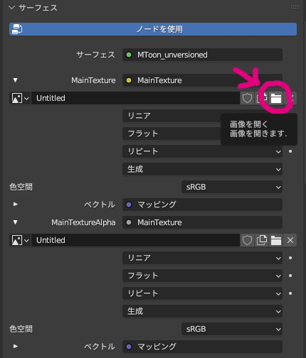Collapse the MainTexture disclosure triangle
Viewport: 306px width, 358px height.
pyautogui.click(x=16, y=80)
